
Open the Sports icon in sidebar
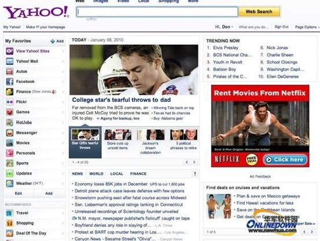coord(10,163)
